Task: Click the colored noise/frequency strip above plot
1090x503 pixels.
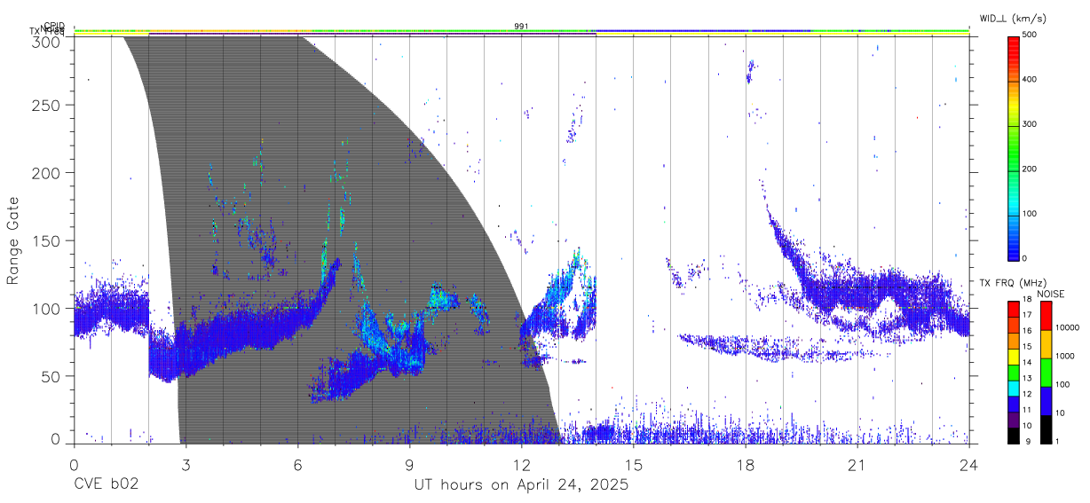Action: click(x=522, y=32)
